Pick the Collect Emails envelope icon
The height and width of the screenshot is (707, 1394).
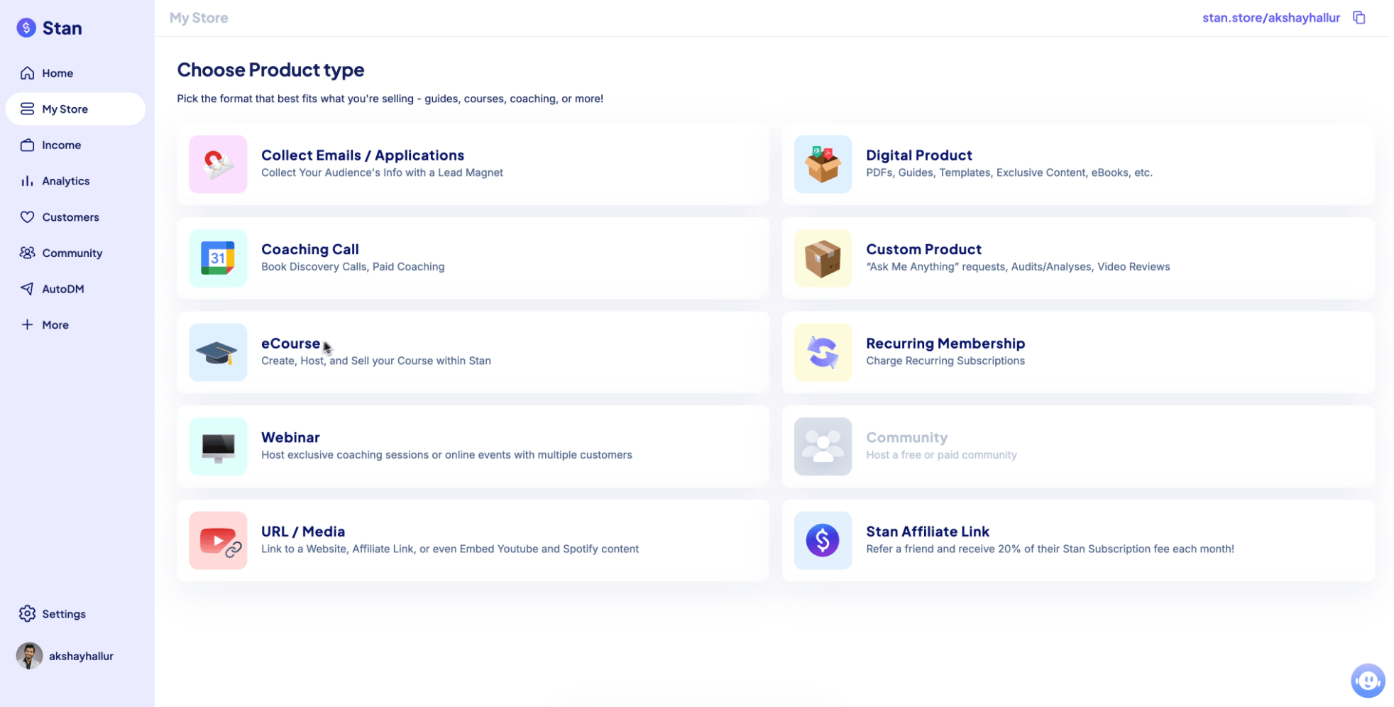click(218, 165)
